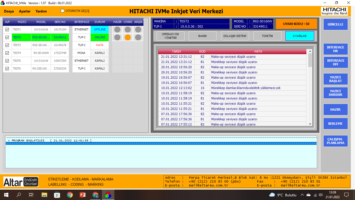Uncheck the A/P checkbox for TEST6

(x=7, y=68)
